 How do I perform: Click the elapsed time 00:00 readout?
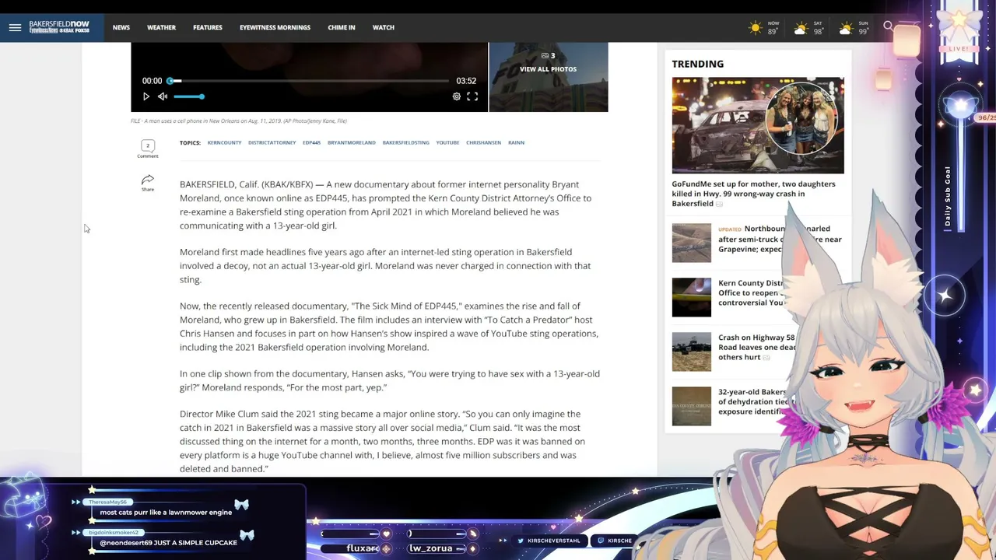(152, 81)
